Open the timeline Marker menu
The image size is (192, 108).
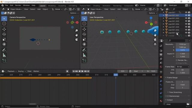36,71
